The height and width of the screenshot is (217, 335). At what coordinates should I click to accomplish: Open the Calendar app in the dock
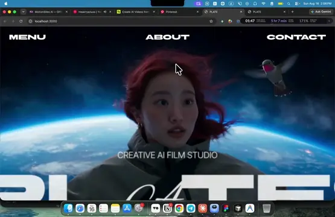pos(92,208)
